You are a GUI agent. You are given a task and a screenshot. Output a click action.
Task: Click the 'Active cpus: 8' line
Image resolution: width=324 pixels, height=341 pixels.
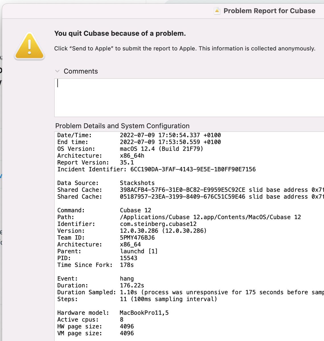click(90, 319)
